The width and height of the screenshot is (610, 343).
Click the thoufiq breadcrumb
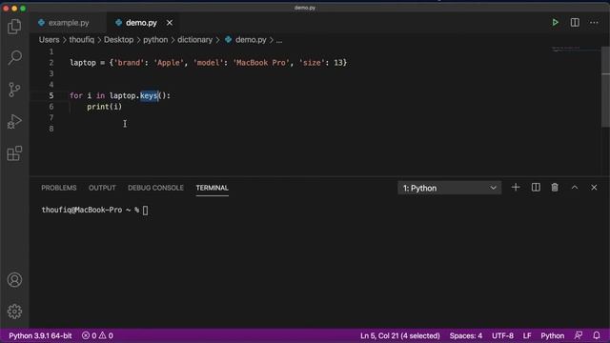[82, 40]
